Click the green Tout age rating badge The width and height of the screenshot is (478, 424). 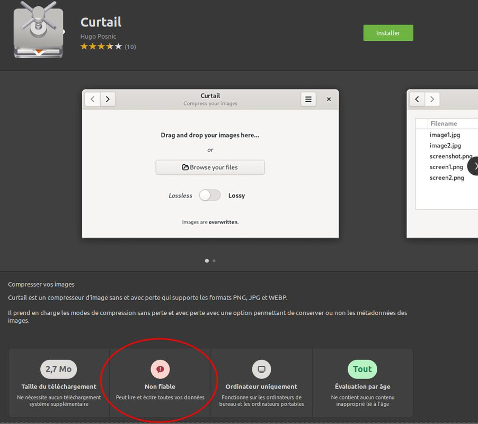pyautogui.click(x=362, y=369)
